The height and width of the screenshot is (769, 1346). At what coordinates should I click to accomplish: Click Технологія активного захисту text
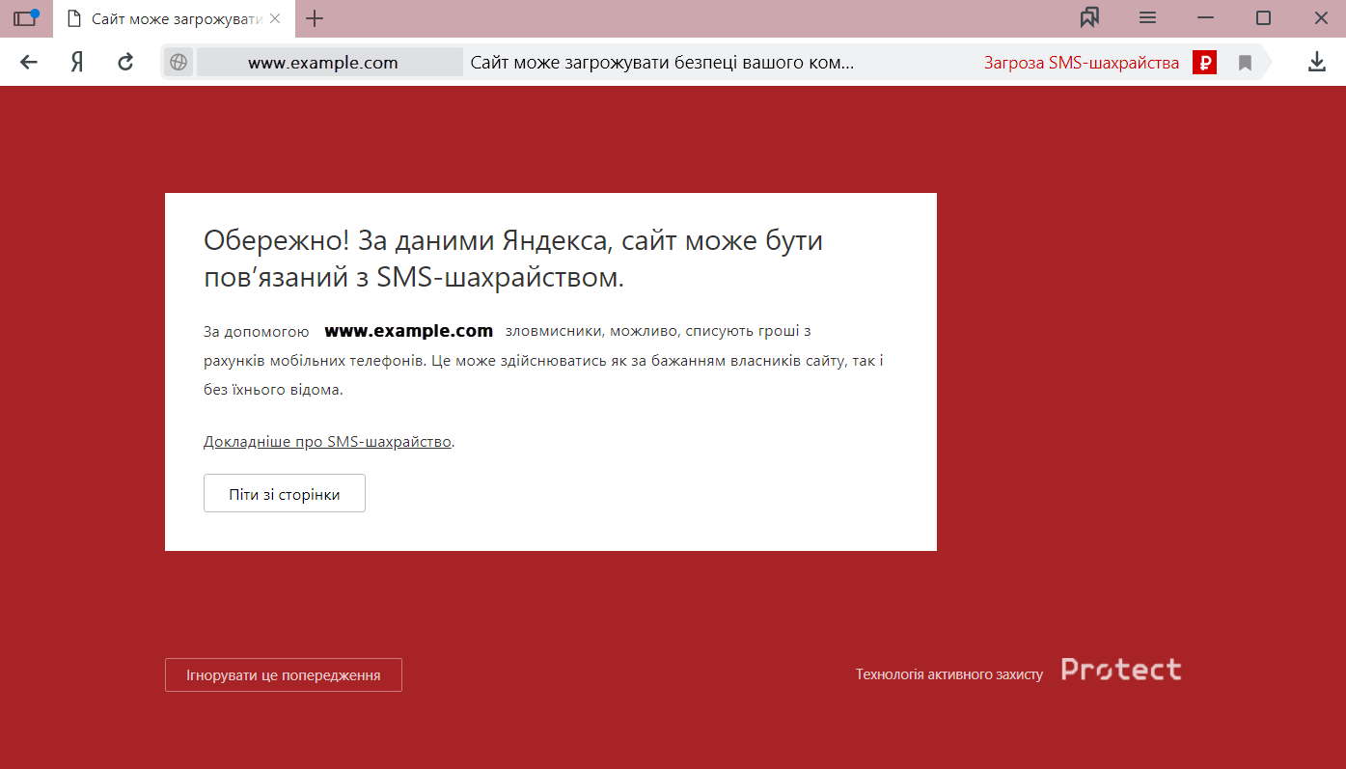[949, 674]
